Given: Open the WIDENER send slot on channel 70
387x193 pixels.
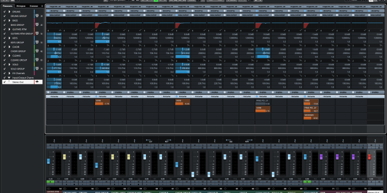Looking at the screenshot, I should point(311,116).
